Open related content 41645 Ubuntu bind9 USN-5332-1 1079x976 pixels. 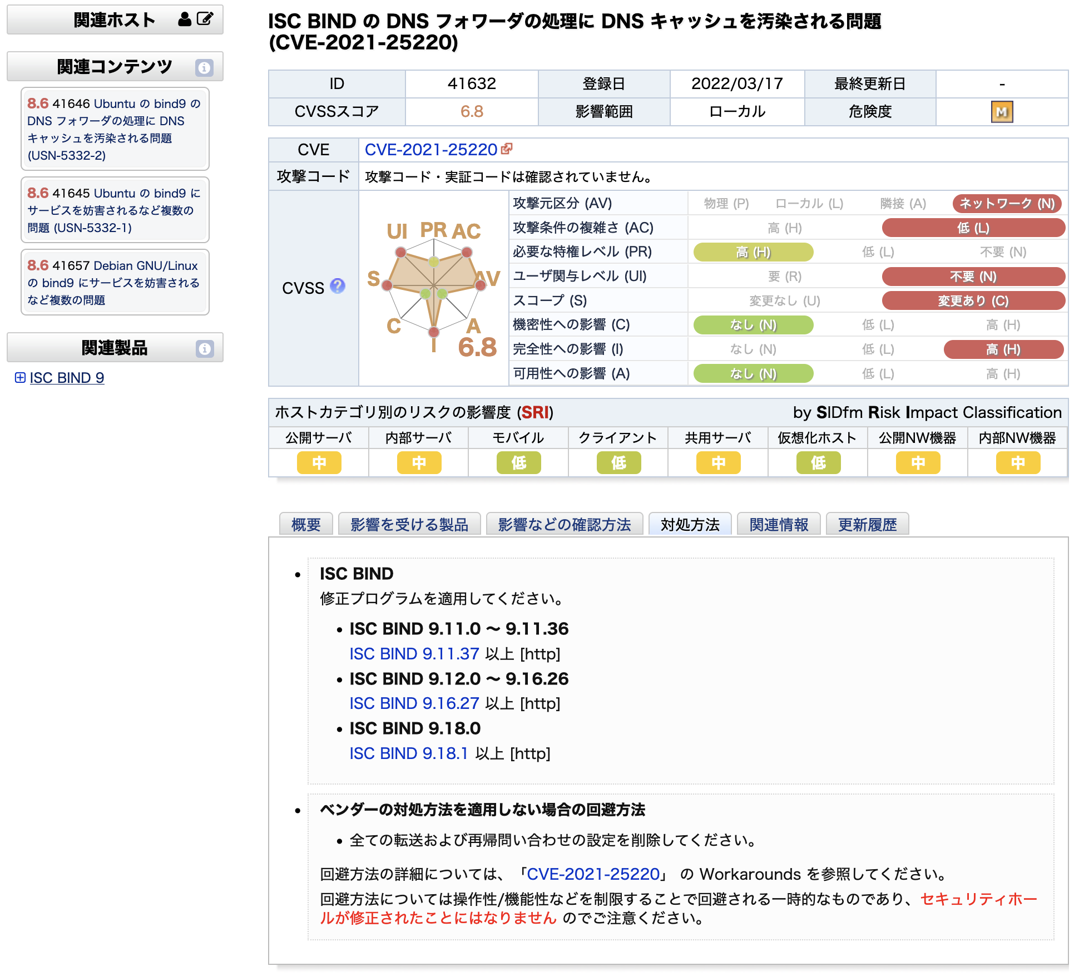[115, 210]
